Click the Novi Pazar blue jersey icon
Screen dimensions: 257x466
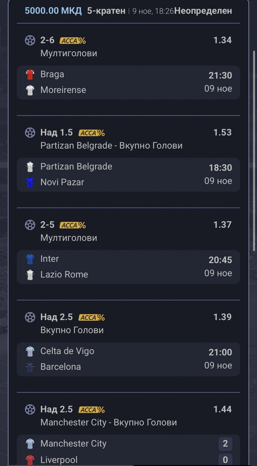click(x=30, y=182)
